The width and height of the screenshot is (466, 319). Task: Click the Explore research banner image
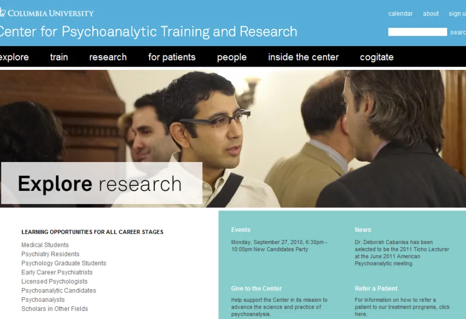(233, 139)
